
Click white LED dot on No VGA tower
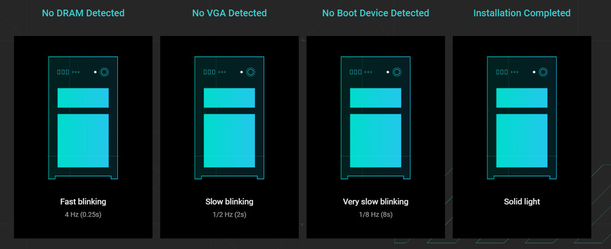pyautogui.click(x=241, y=72)
